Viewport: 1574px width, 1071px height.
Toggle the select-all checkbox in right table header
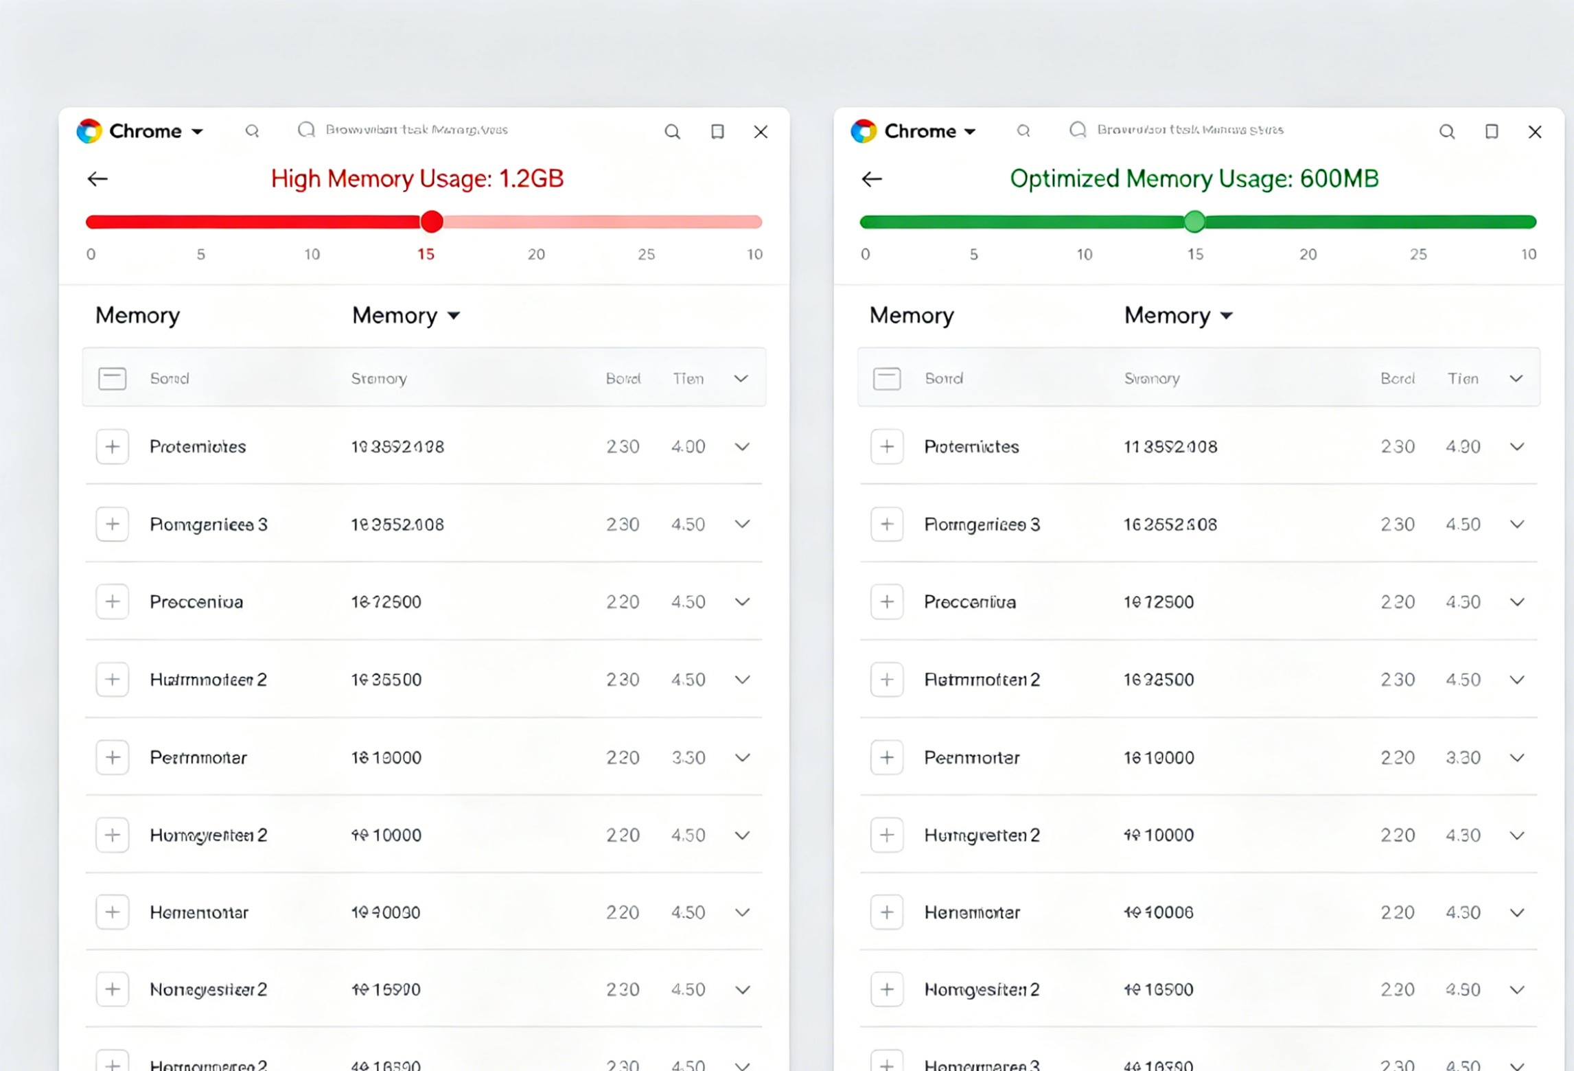pos(887,378)
